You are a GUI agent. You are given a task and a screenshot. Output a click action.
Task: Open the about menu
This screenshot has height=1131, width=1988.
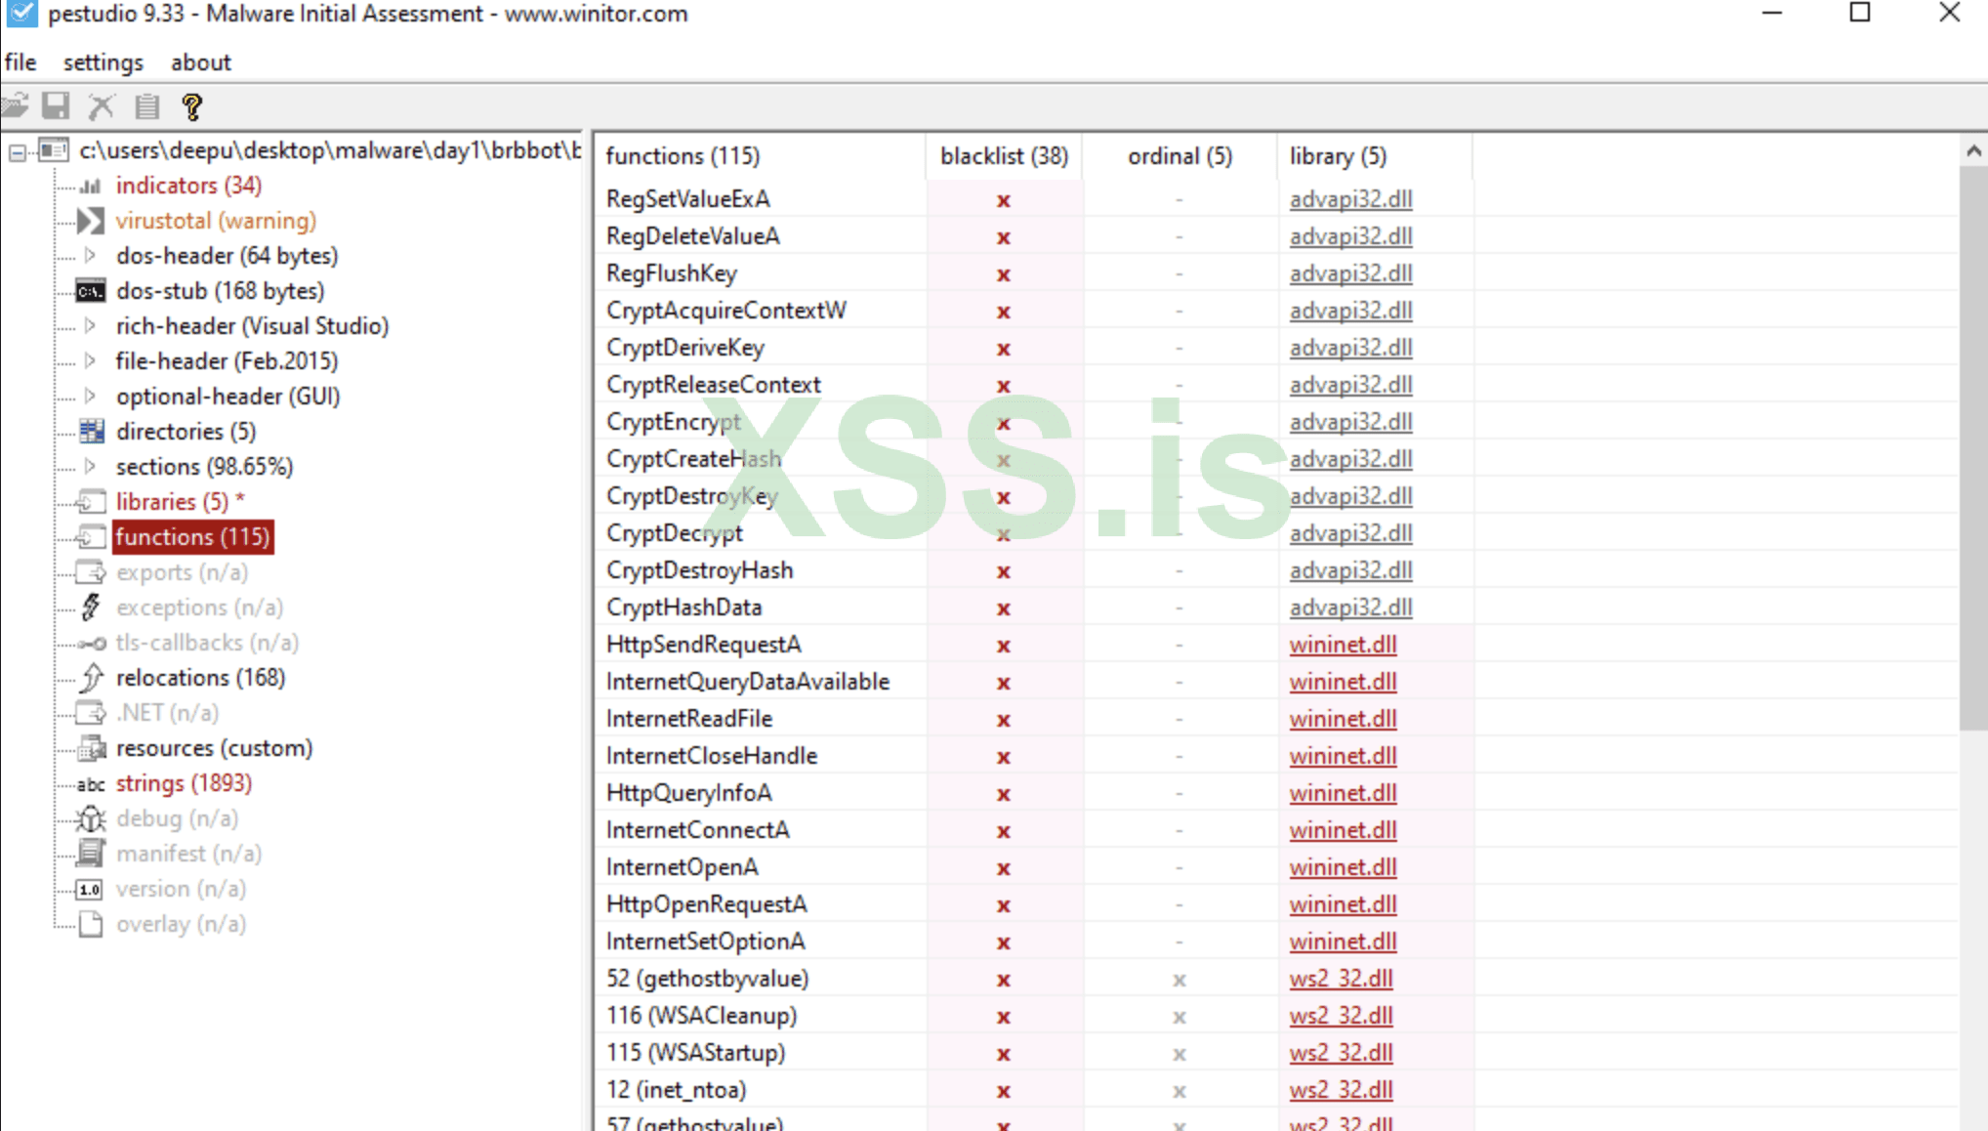tap(200, 63)
